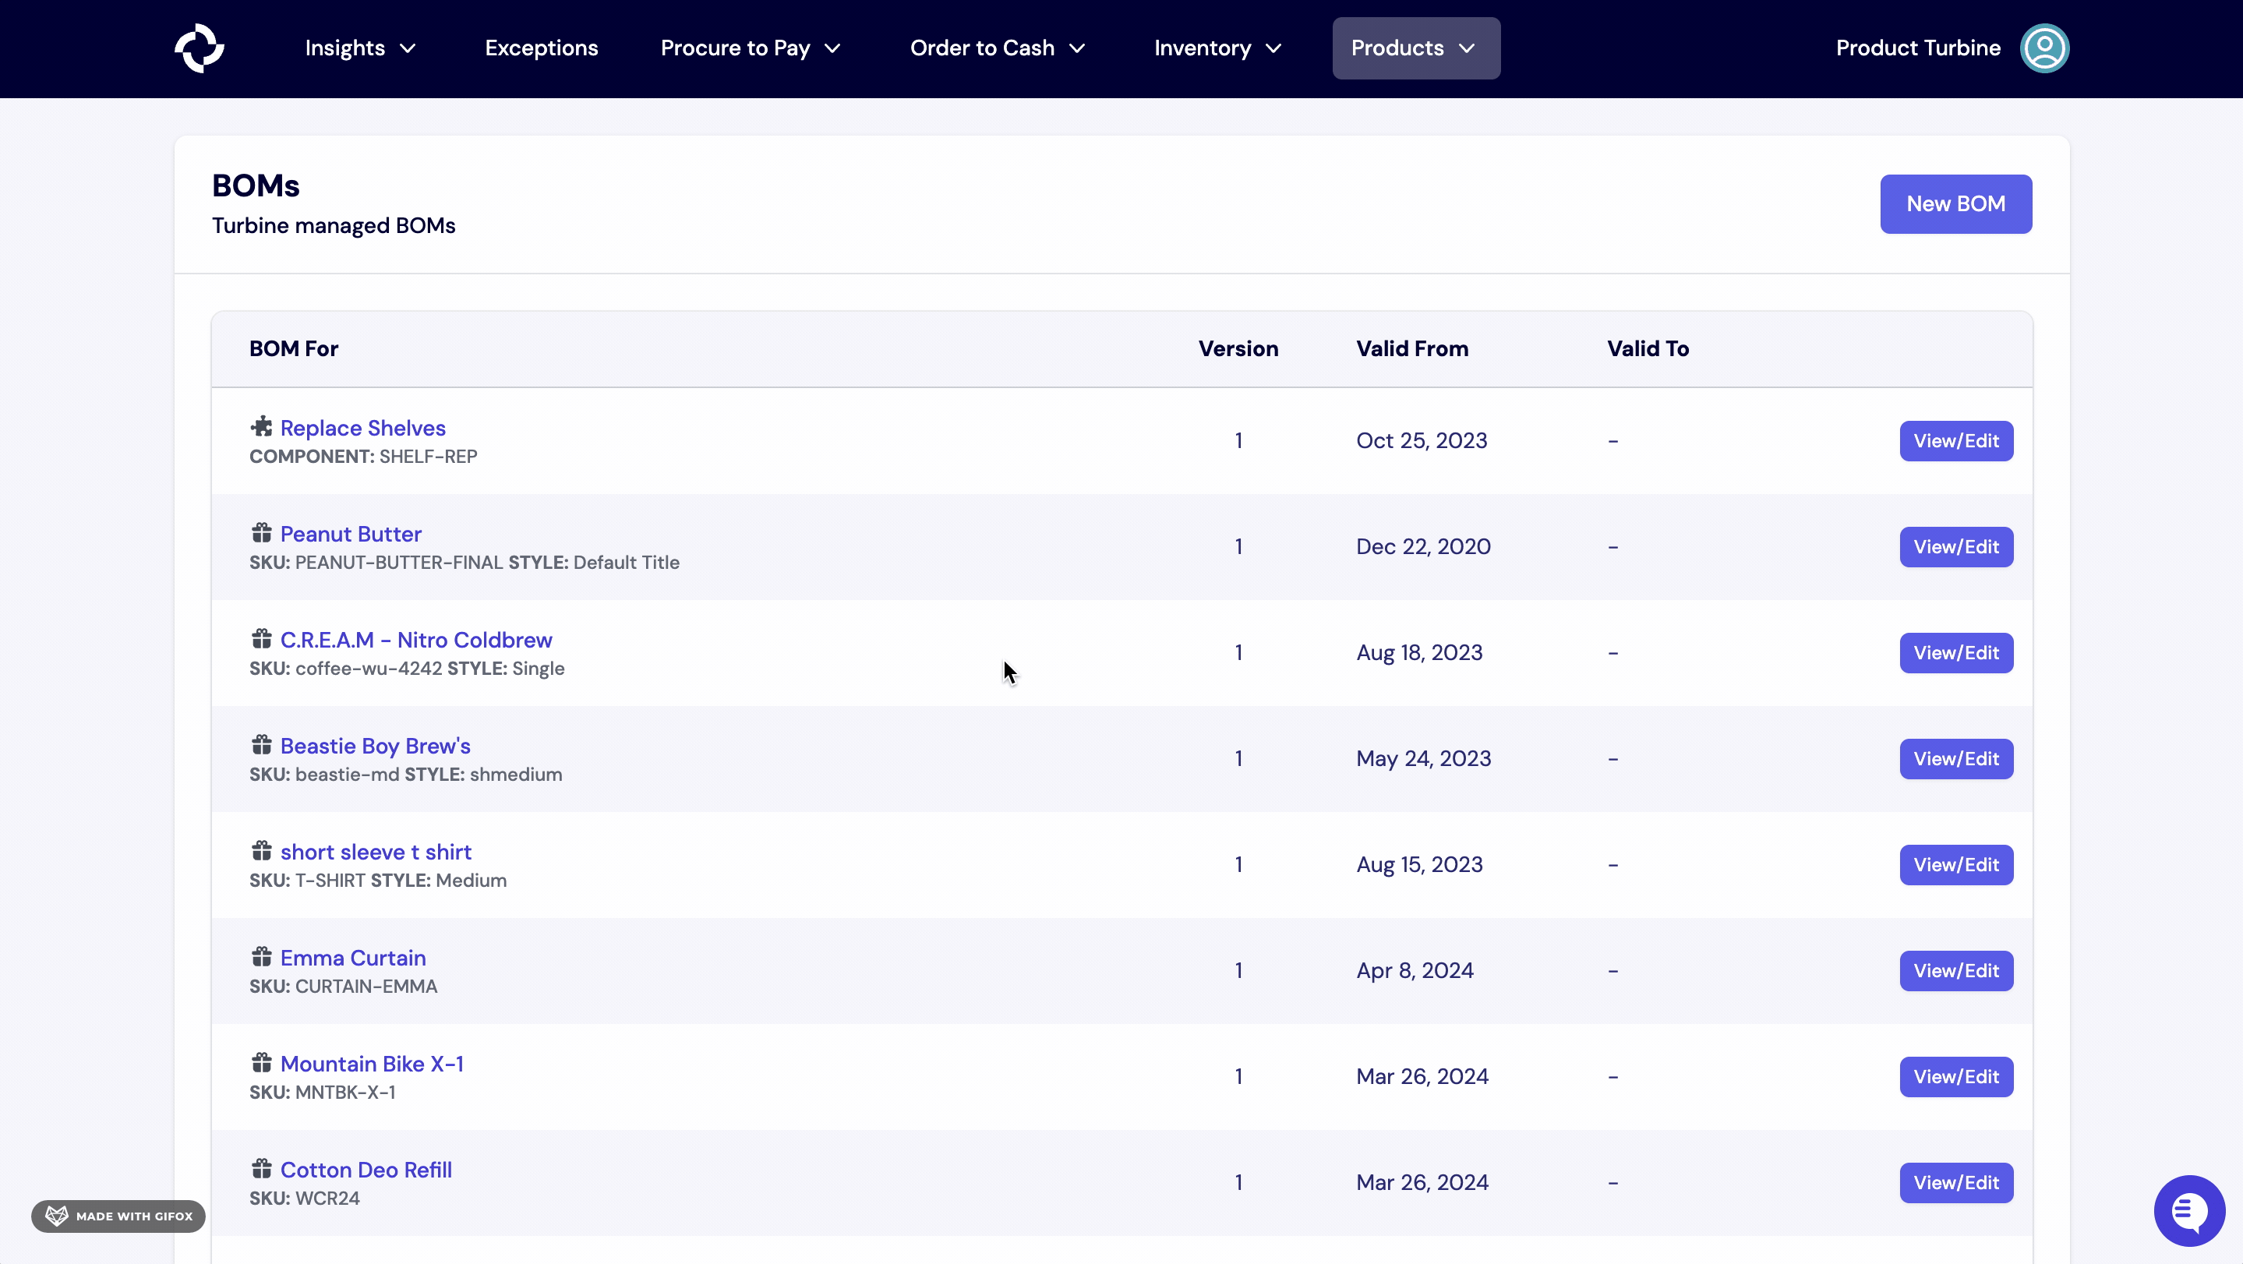Open the user profile avatar
This screenshot has width=2243, height=1264.
2044,48
